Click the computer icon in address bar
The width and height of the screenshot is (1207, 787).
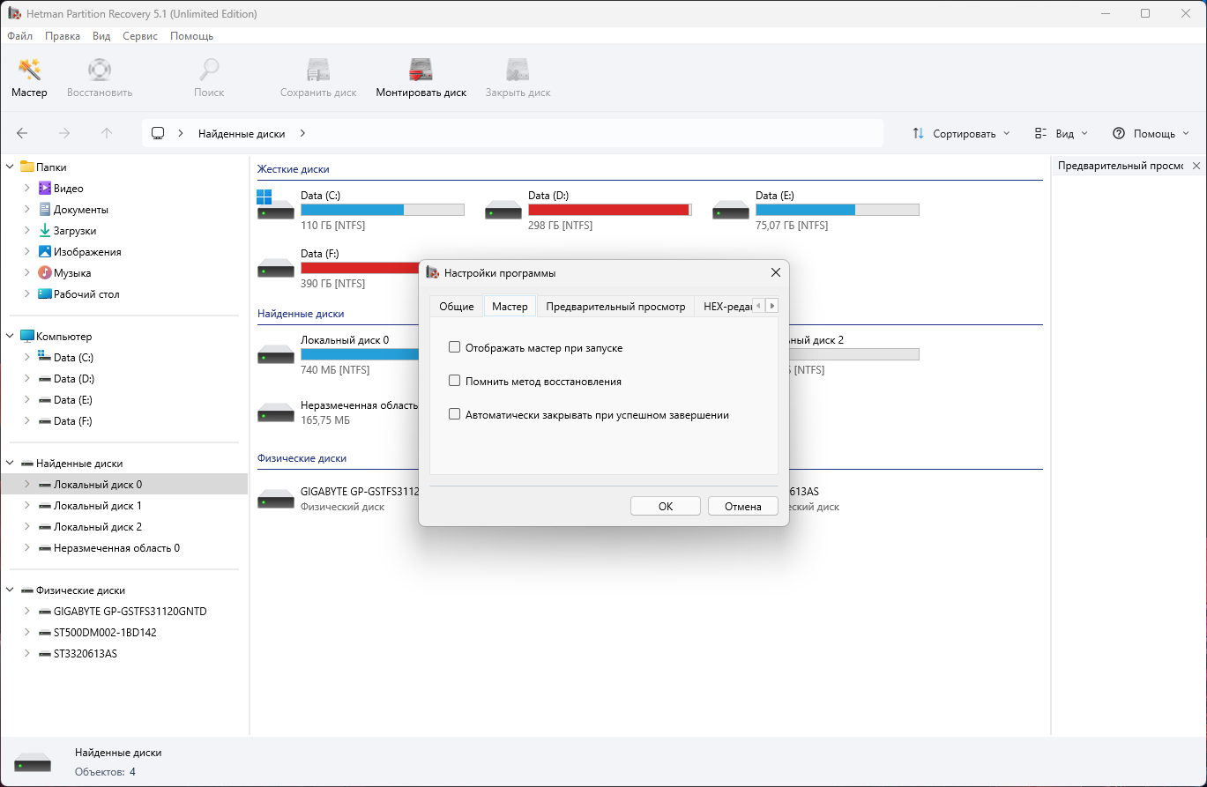tap(158, 133)
